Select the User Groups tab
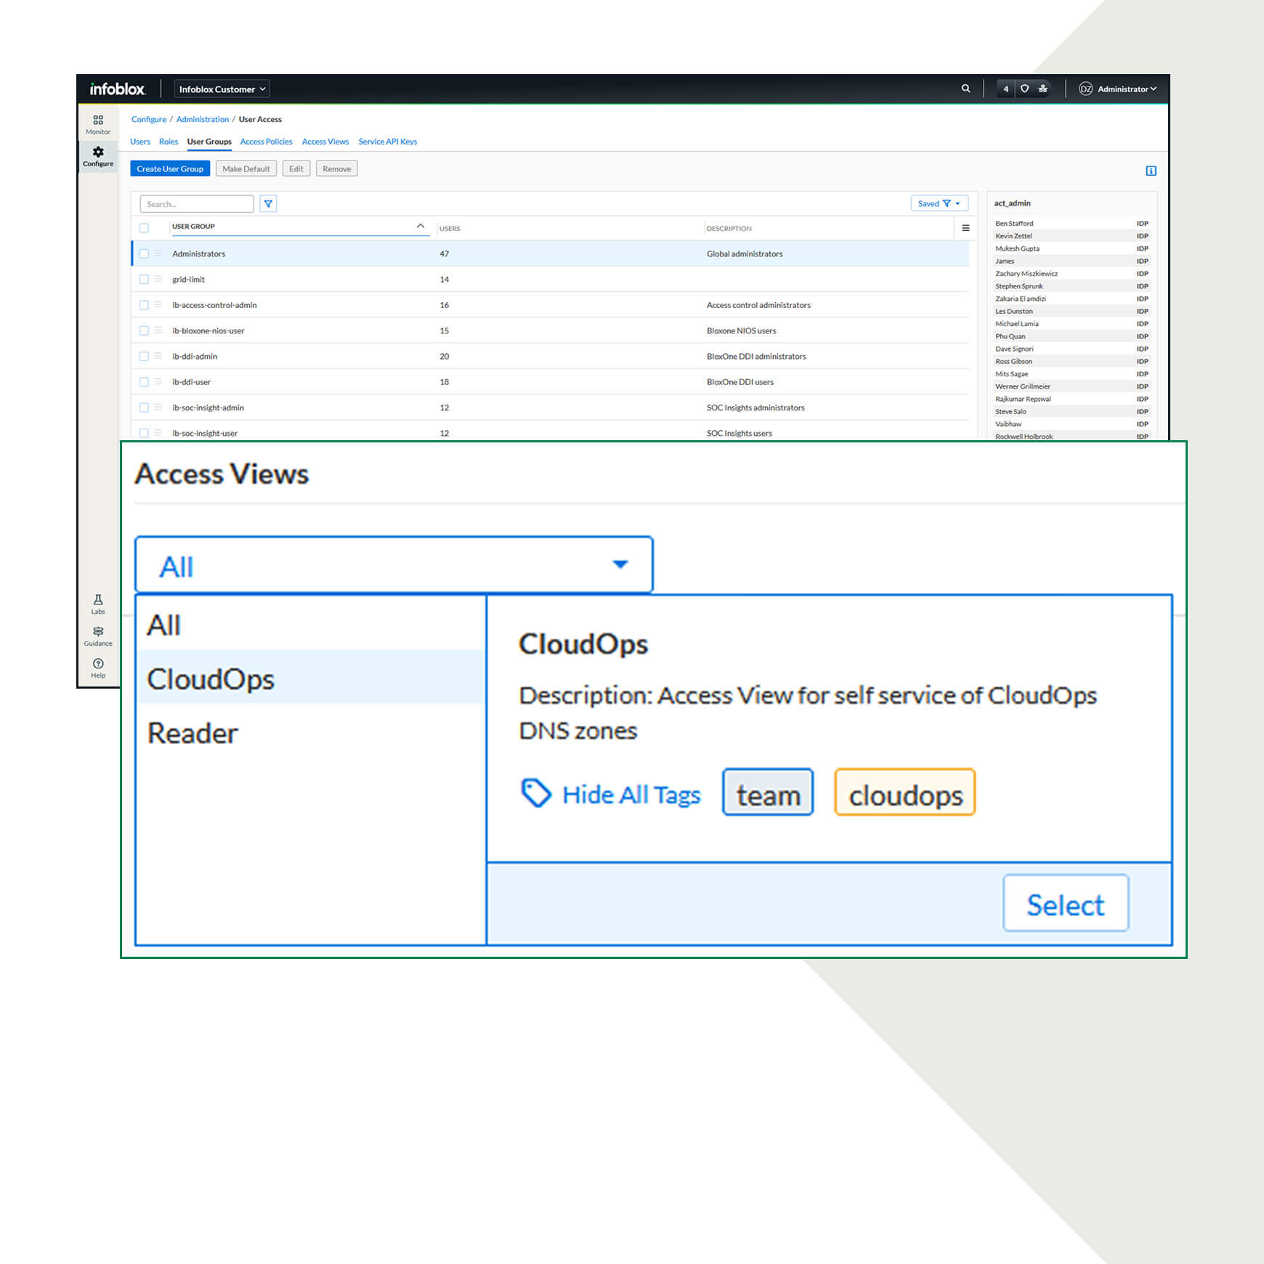The image size is (1264, 1264). 209,142
